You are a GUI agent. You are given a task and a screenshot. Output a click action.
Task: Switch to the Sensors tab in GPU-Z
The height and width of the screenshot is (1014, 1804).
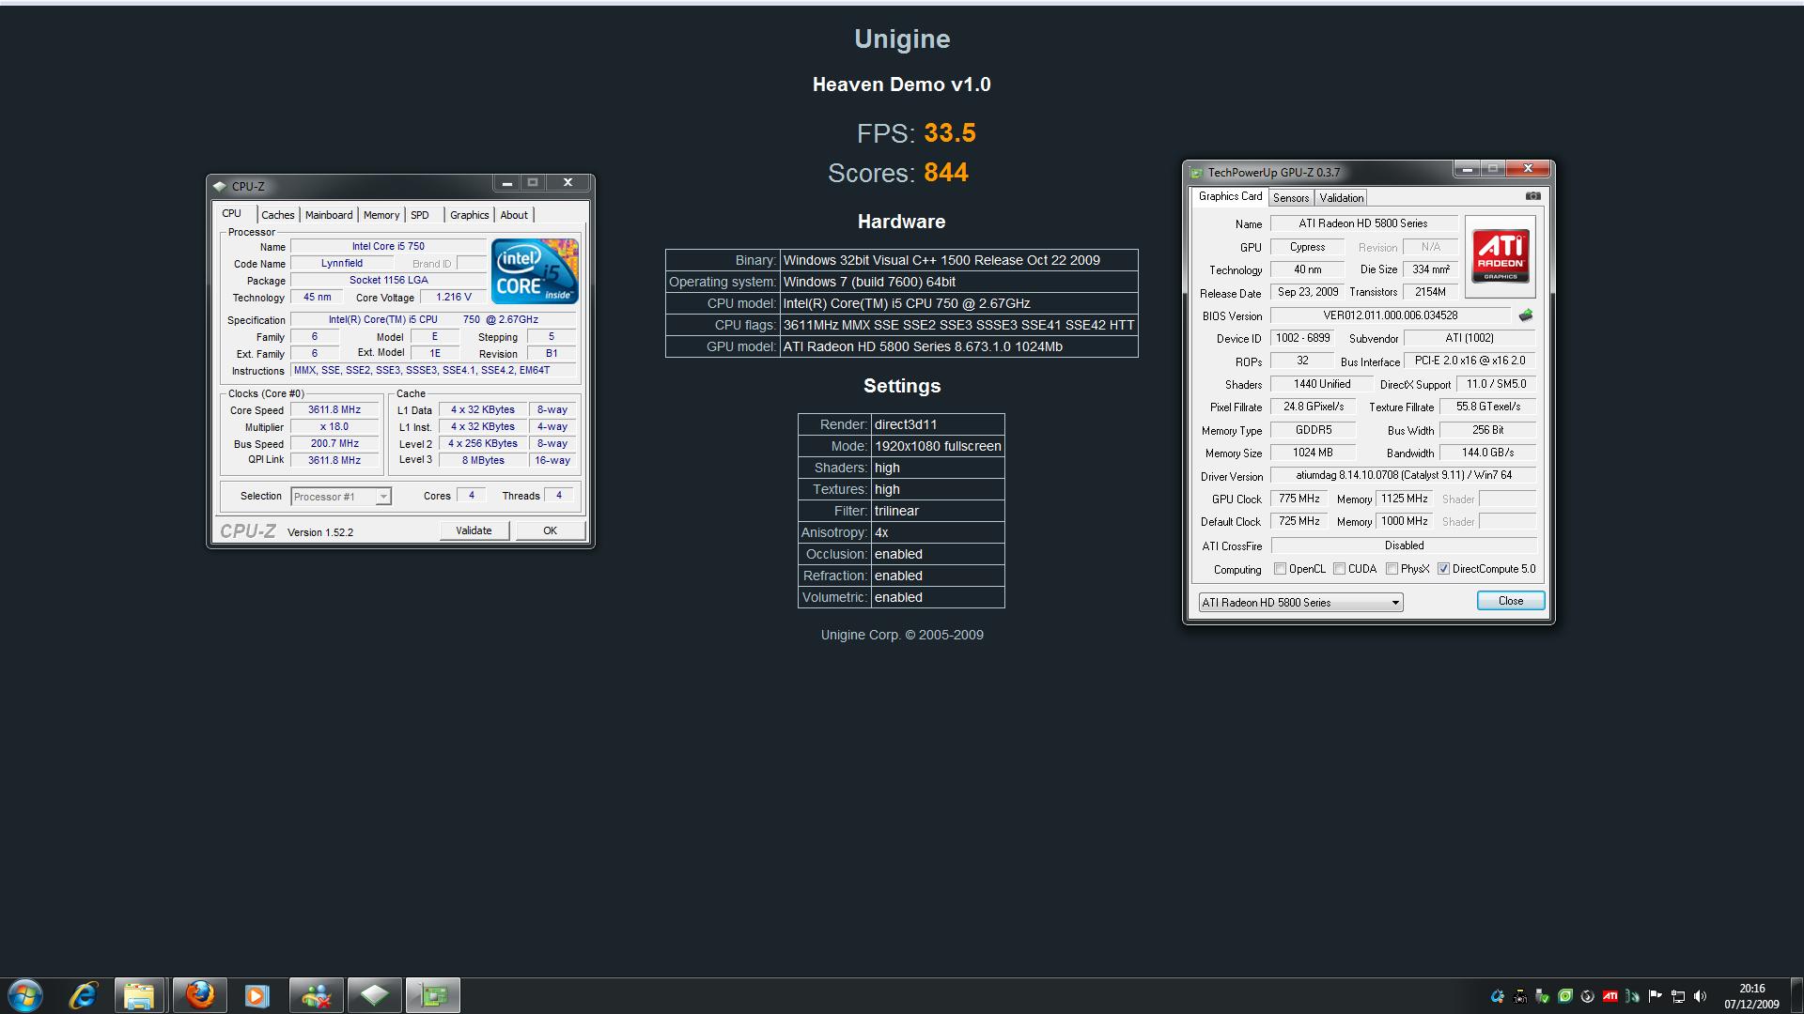(1291, 198)
